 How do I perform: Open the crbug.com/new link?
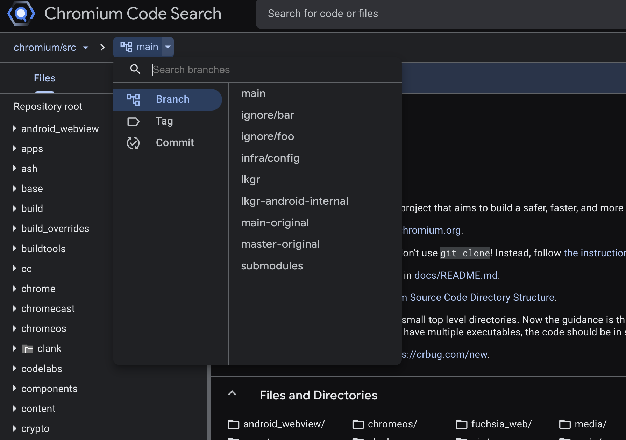coord(444,354)
